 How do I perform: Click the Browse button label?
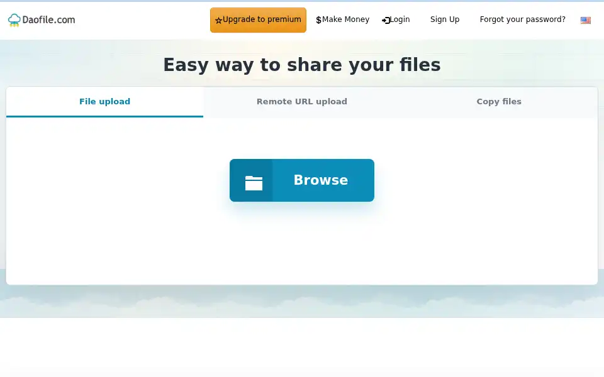(x=321, y=180)
